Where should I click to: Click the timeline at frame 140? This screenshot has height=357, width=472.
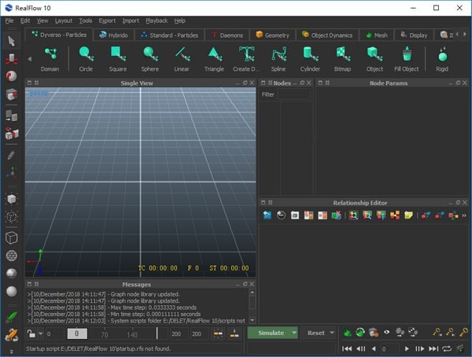point(132,335)
